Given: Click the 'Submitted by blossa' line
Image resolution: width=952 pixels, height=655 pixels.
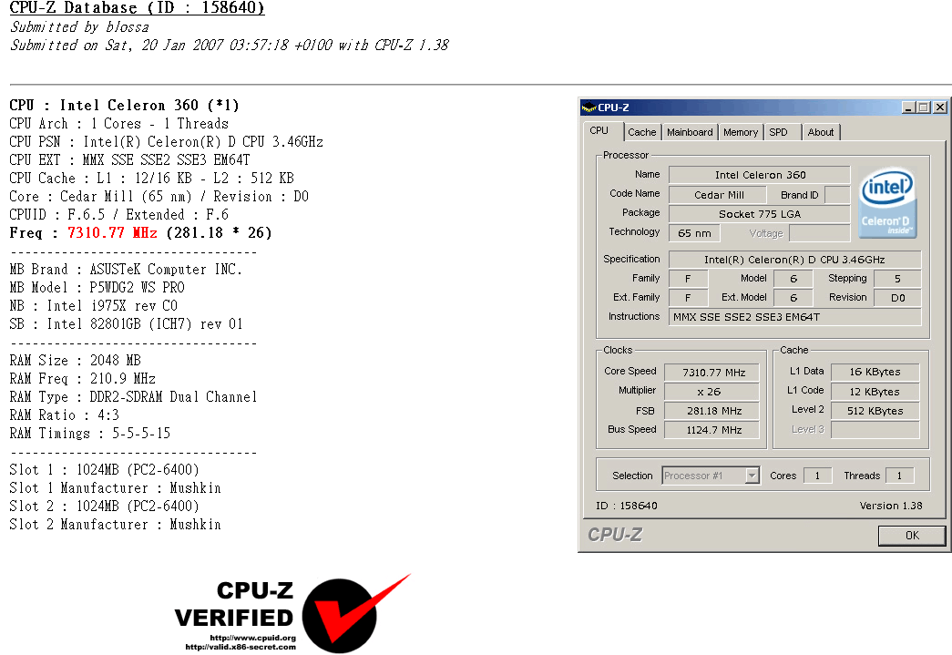Looking at the screenshot, I should [x=79, y=27].
